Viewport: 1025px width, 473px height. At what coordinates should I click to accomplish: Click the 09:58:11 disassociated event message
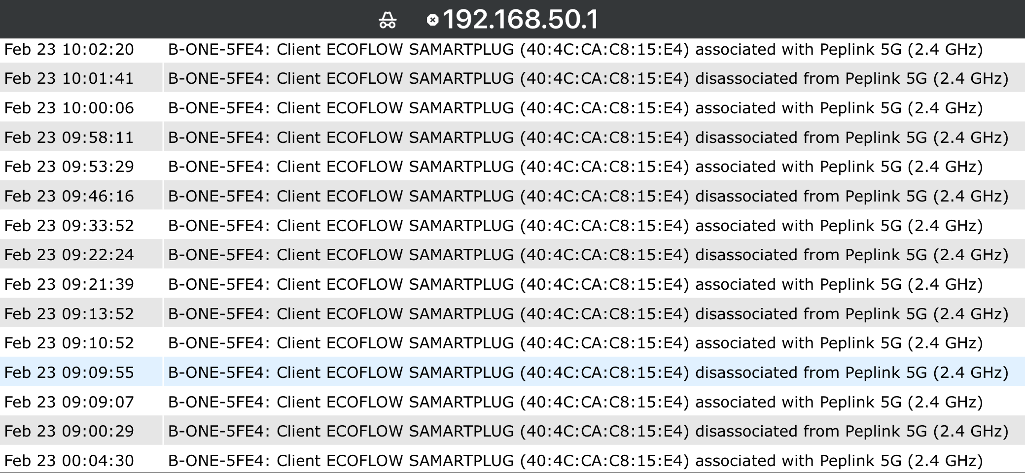click(588, 137)
